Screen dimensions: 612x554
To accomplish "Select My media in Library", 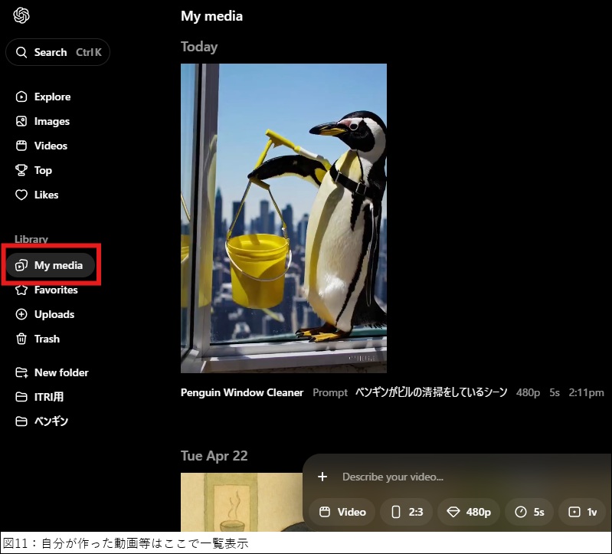I will (51, 265).
